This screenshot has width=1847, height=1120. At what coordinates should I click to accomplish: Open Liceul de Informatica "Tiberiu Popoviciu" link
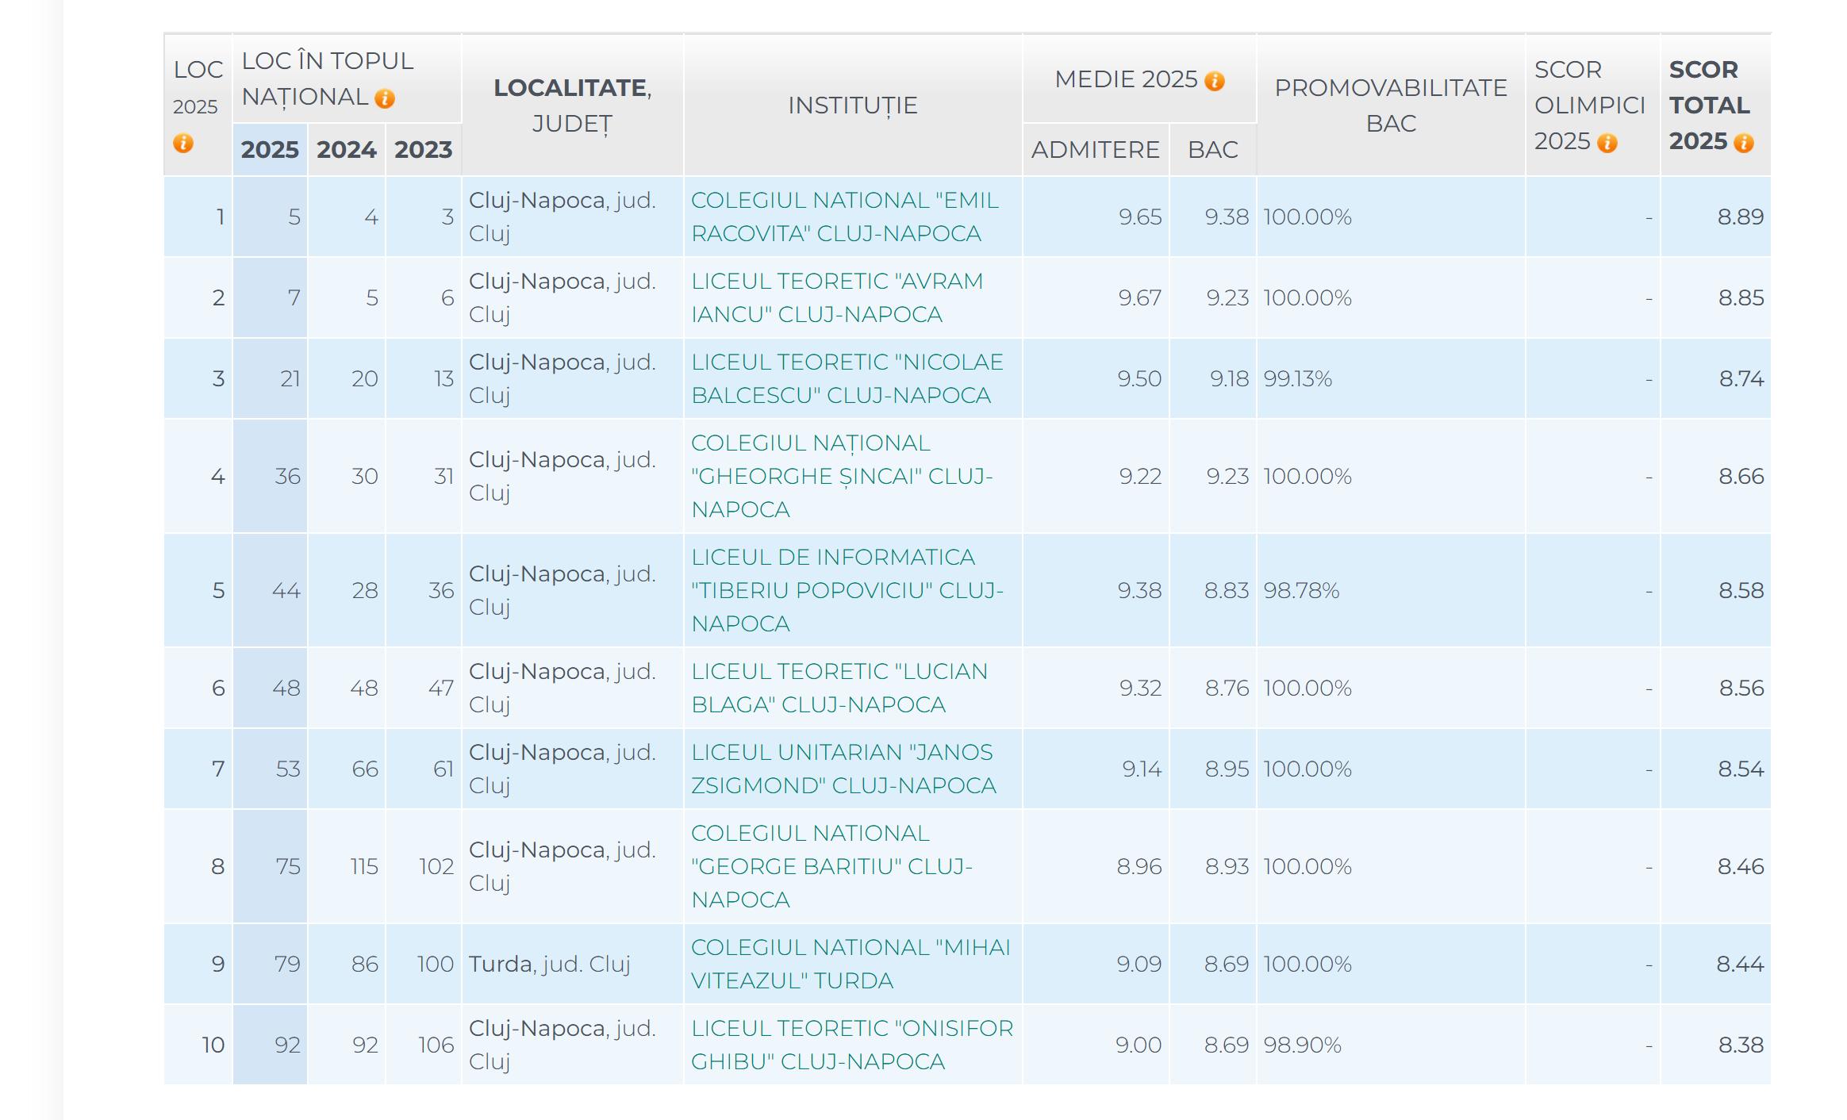point(847,590)
